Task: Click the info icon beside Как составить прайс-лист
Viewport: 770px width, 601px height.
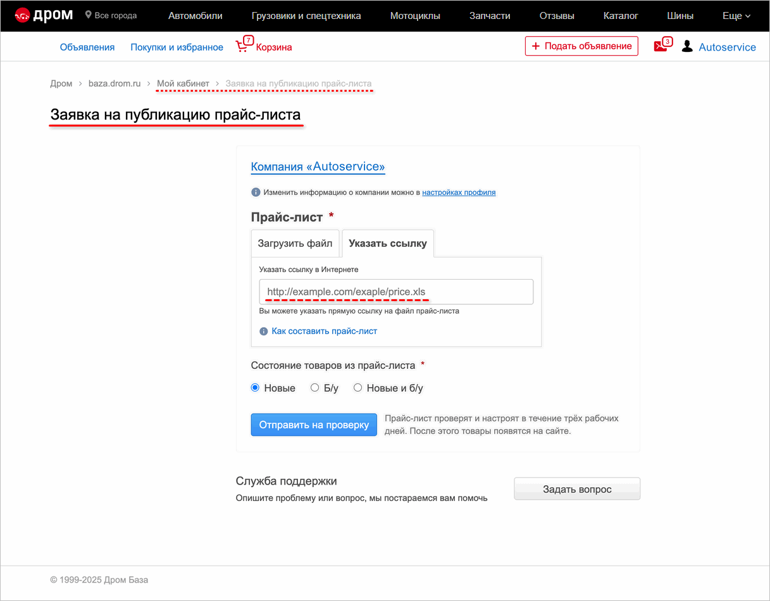Action: coord(263,331)
